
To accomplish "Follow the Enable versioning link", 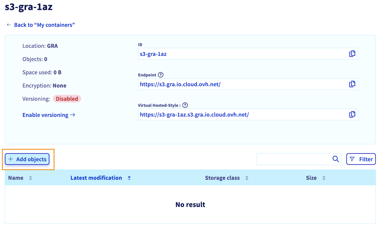I will point(49,115).
